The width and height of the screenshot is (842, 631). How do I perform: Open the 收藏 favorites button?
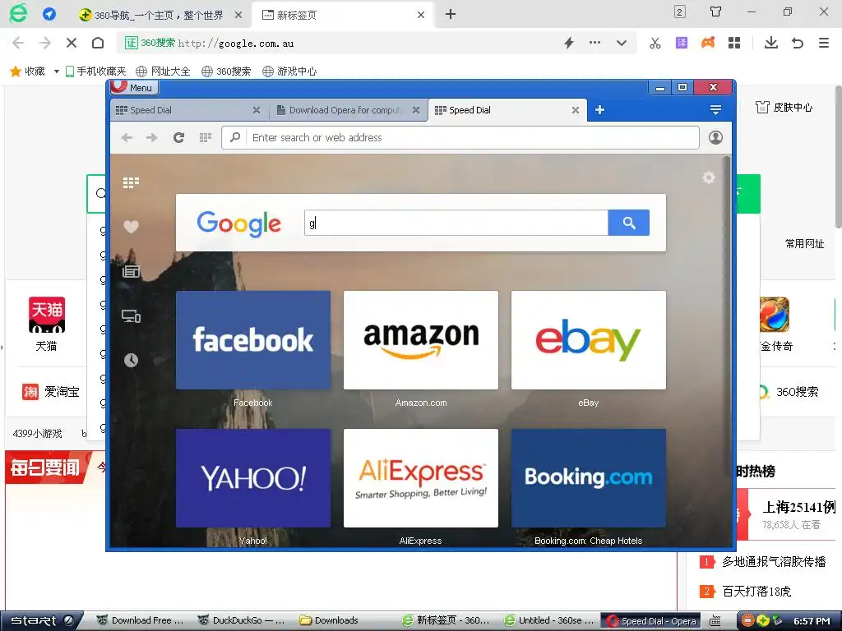click(x=28, y=71)
